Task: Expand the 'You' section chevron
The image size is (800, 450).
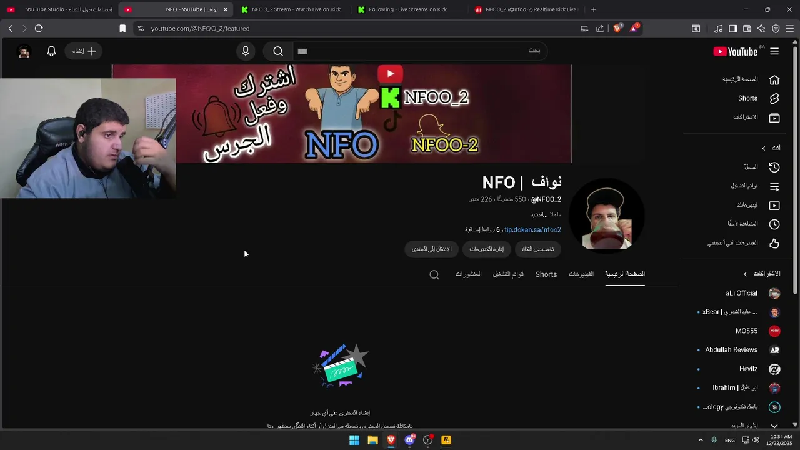Action: pyautogui.click(x=763, y=148)
